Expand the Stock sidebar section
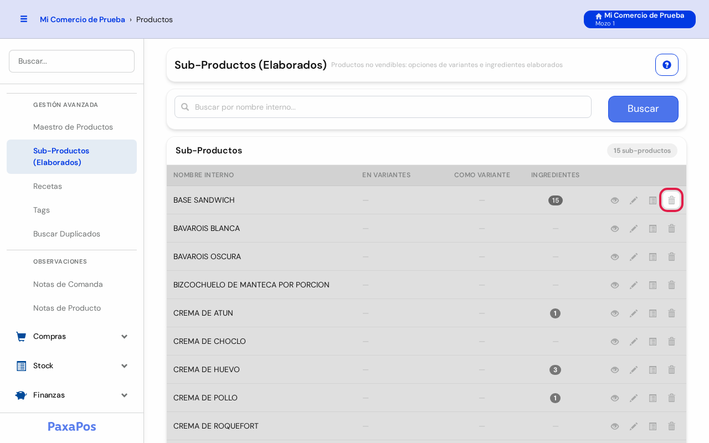The height and width of the screenshot is (443, 709). pos(71,365)
